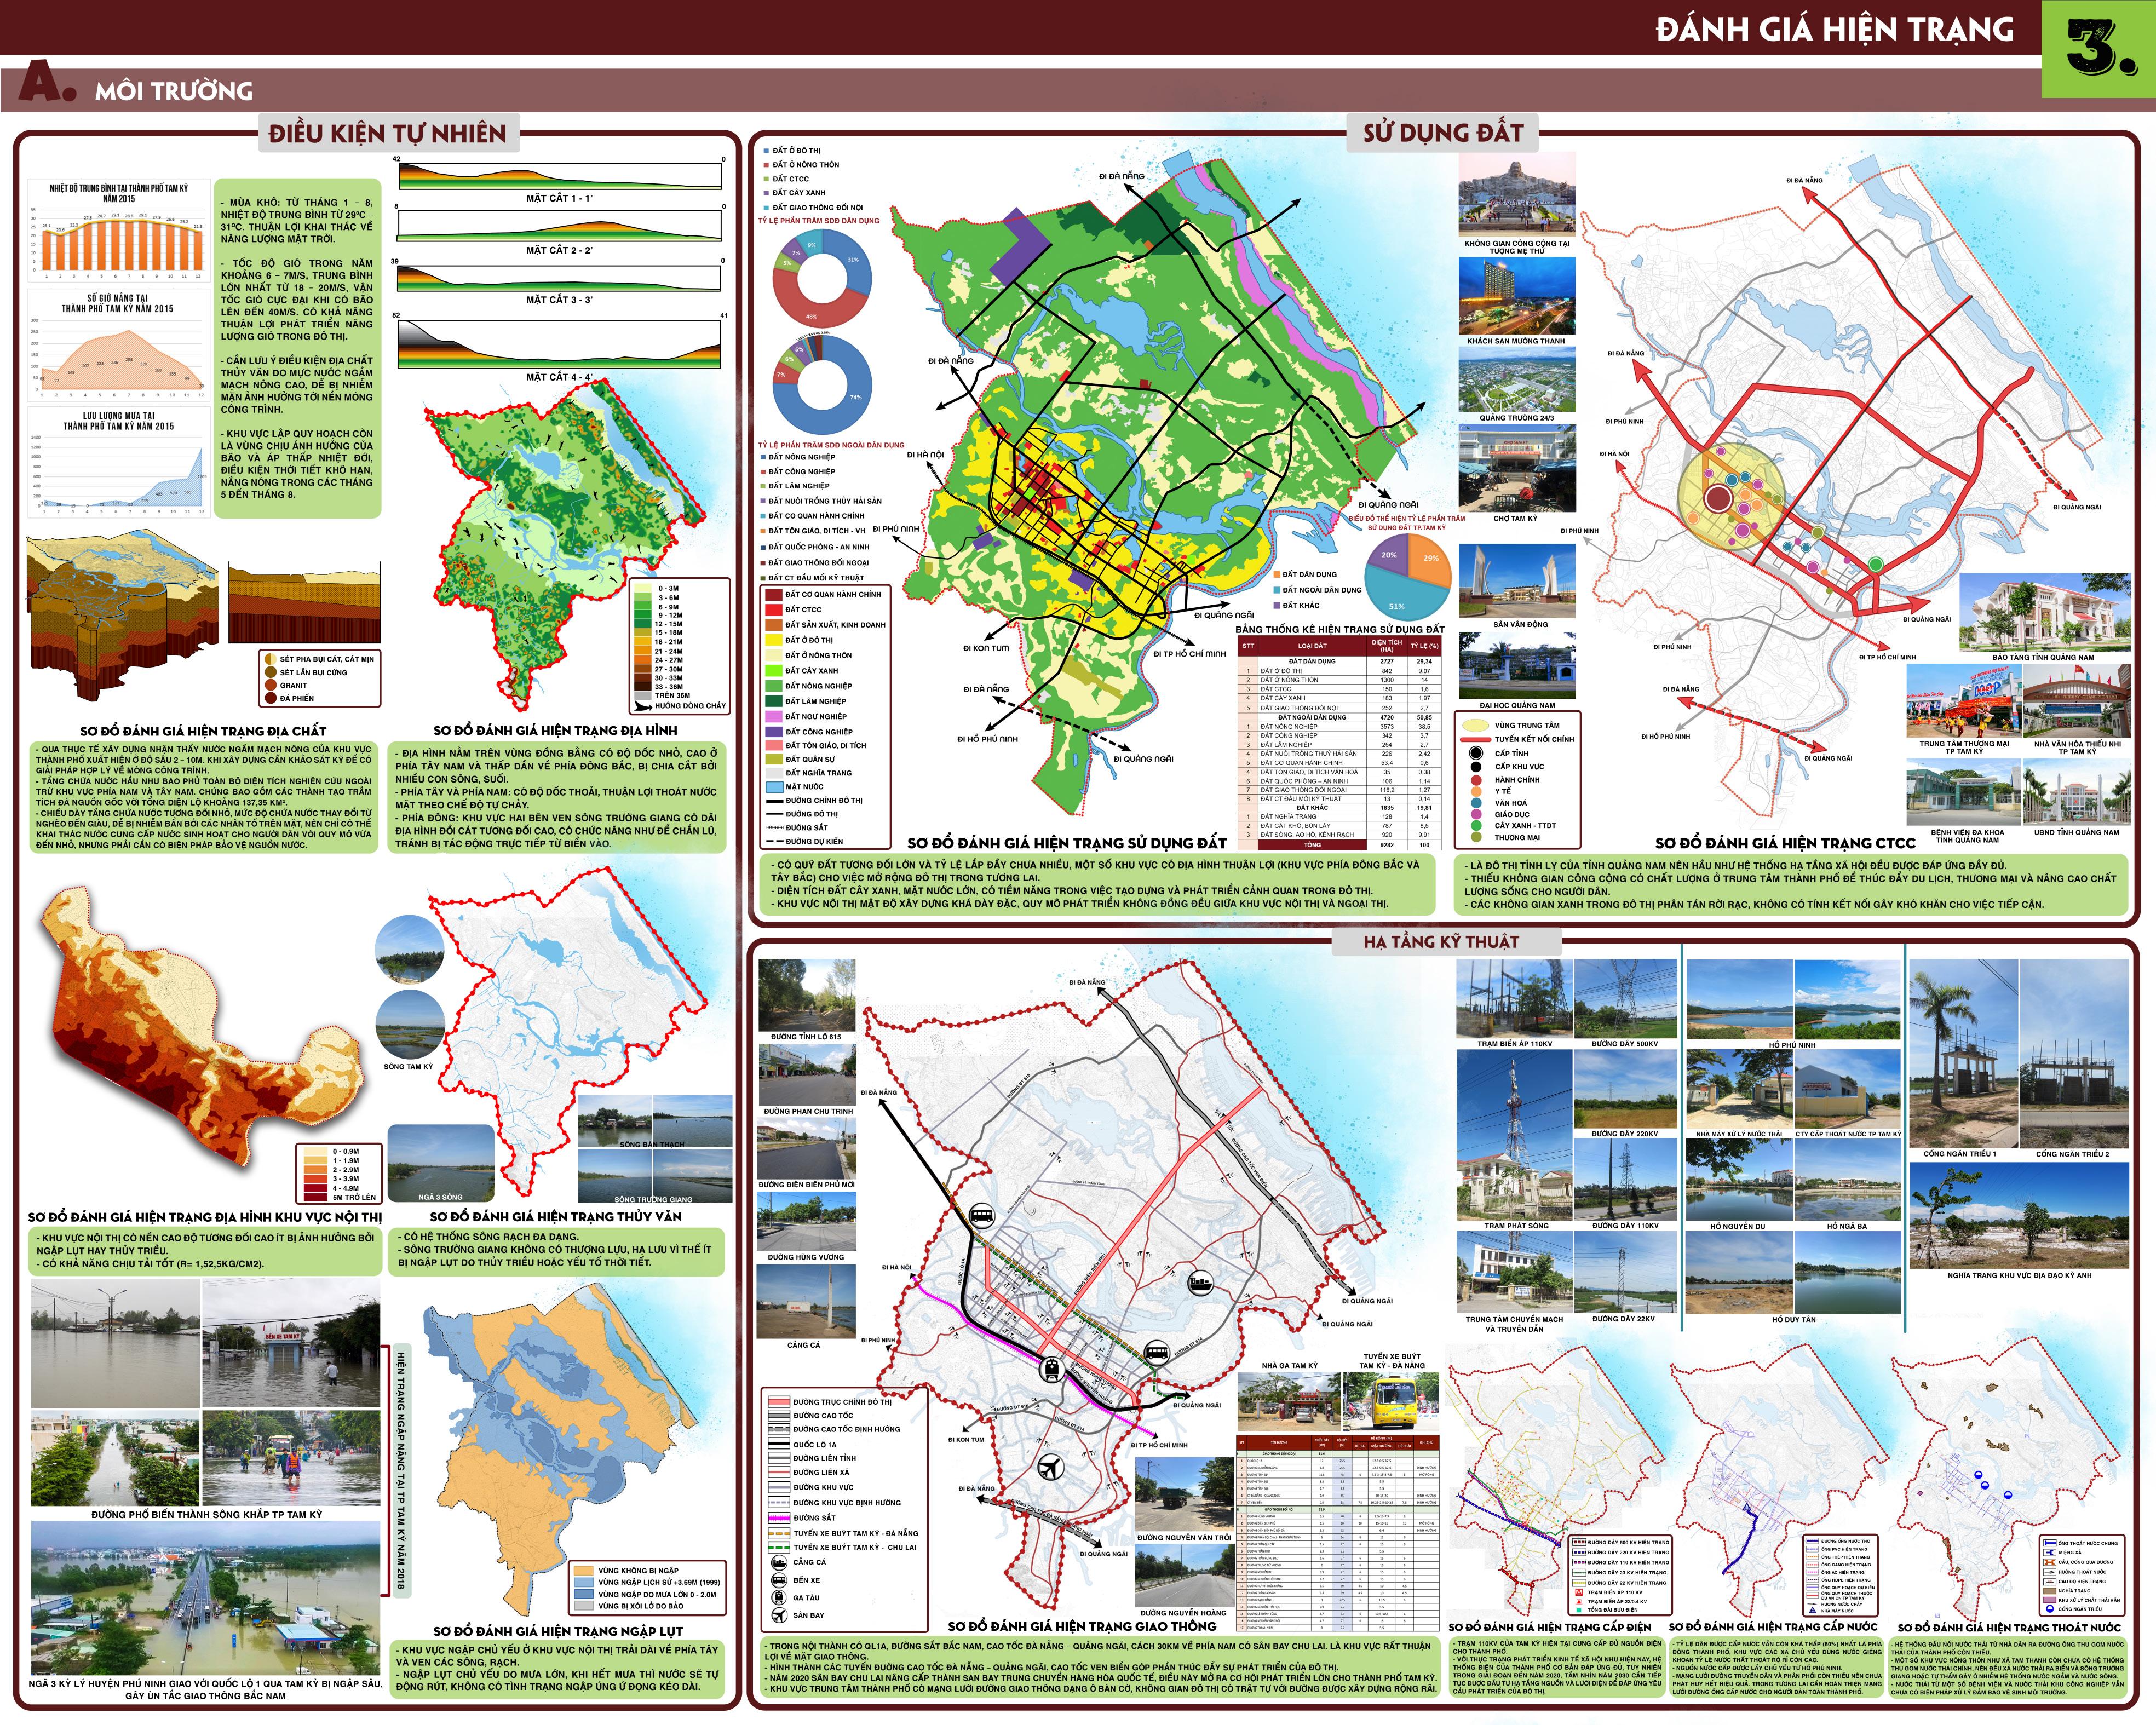Select the GA TÀU train icon in legend
The image size is (2156, 1725).
(779, 1598)
